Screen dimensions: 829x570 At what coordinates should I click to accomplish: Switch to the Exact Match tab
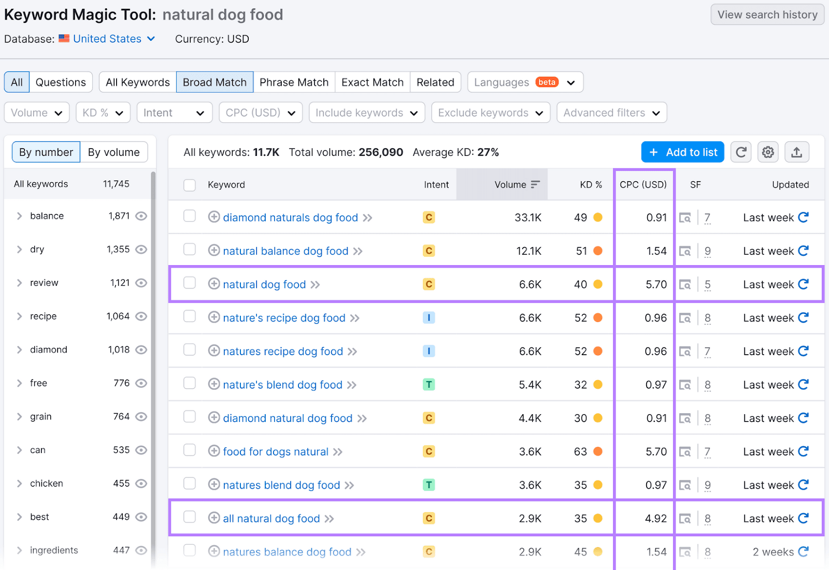point(372,82)
